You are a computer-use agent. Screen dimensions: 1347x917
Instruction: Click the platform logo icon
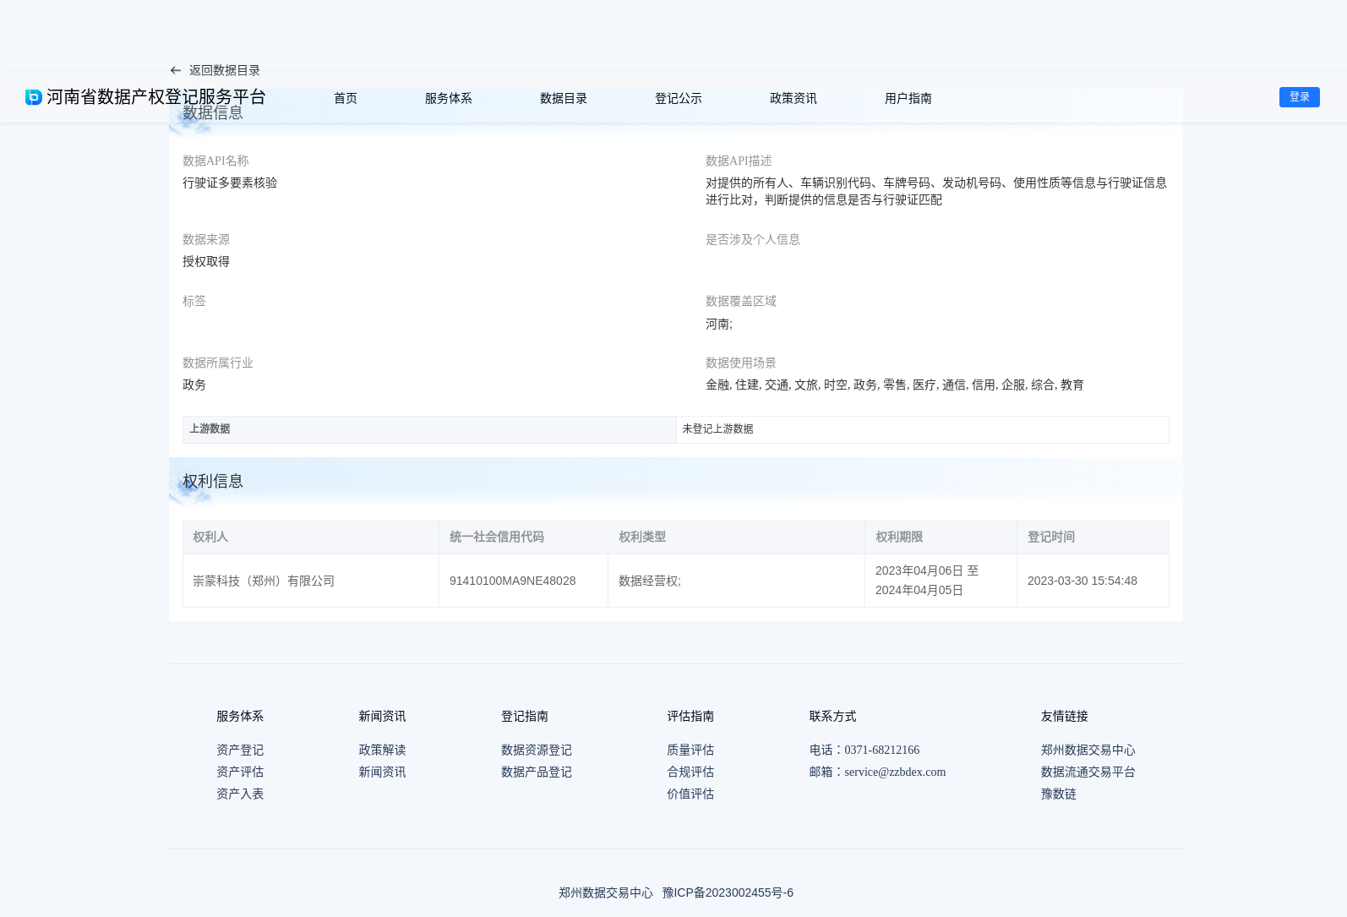(34, 97)
